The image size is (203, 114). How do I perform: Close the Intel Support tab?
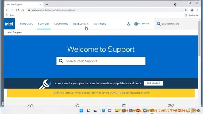41,4
